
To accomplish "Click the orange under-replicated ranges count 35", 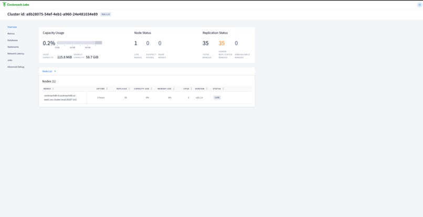I will 221,43.
